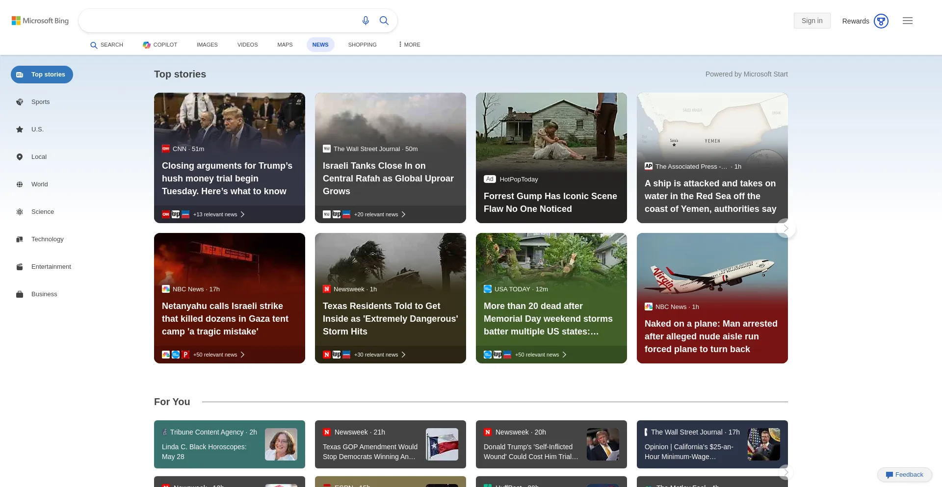Click the Business briefcase icon
The width and height of the screenshot is (942, 487).
[20, 294]
